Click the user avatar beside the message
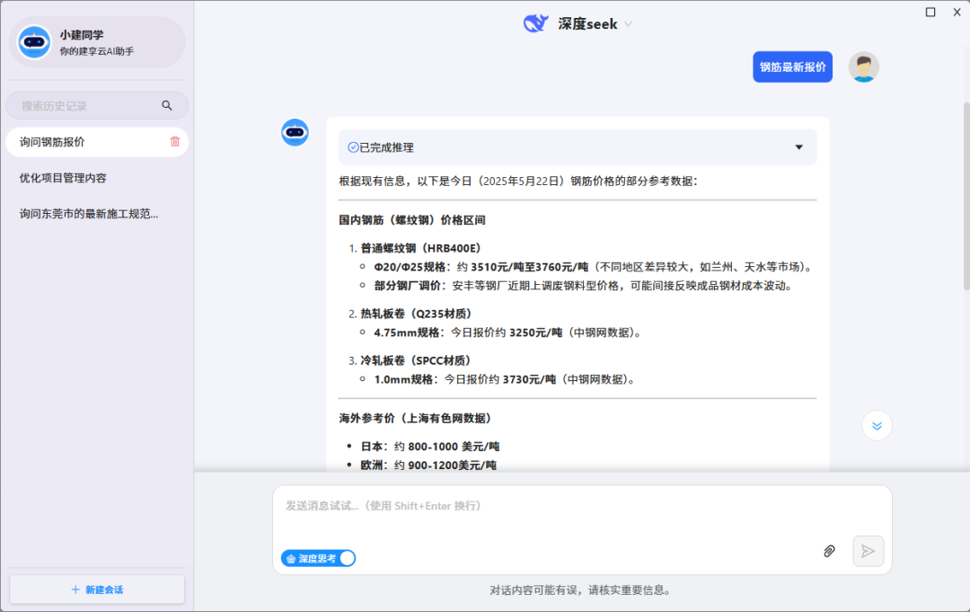Image resolution: width=970 pixels, height=612 pixels. click(863, 67)
